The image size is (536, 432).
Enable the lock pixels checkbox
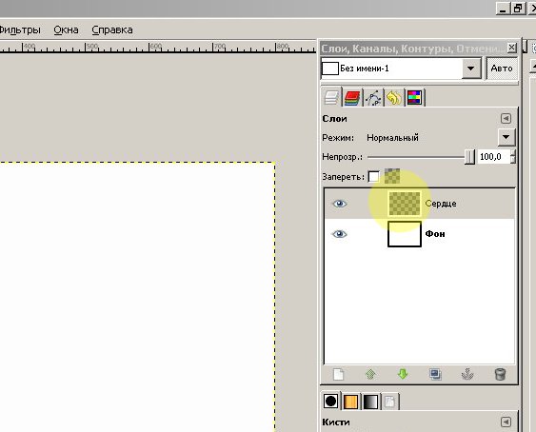pyautogui.click(x=373, y=177)
